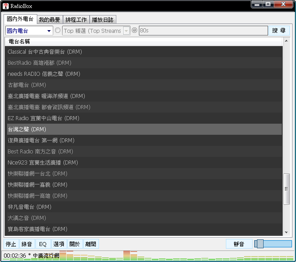The width and height of the screenshot is (296, 262).
Task: Select the Top 精選 radio button
Action: (58, 31)
